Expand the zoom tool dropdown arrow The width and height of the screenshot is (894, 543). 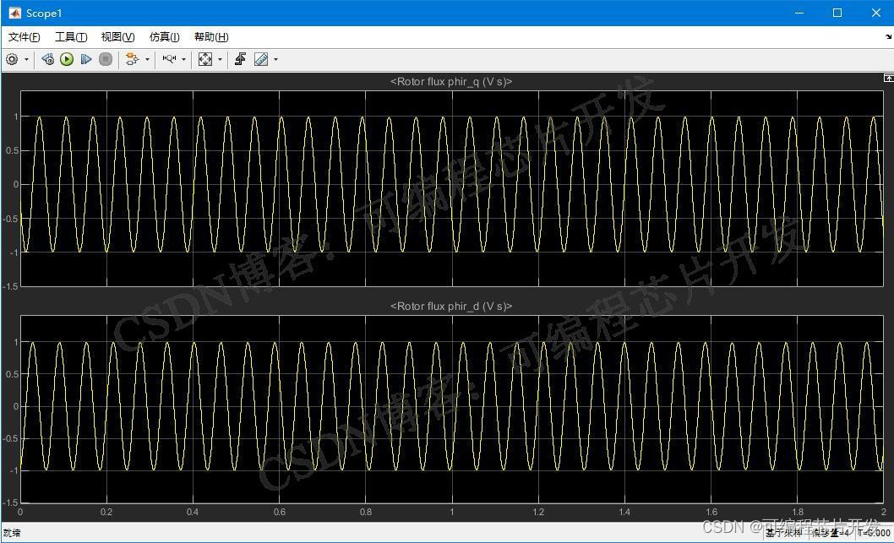click(183, 59)
